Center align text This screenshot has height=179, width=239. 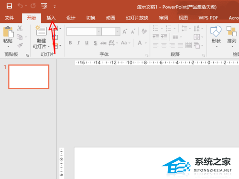pyautogui.click(x=164, y=46)
